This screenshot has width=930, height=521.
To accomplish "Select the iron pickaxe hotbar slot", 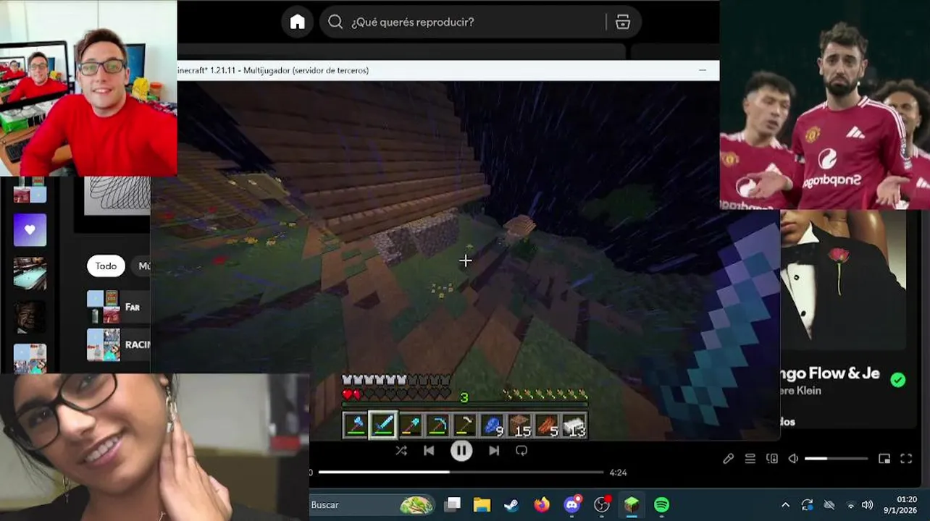I will [465, 425].
